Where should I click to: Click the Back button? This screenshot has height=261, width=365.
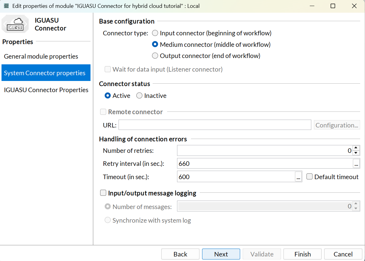[180, 254]
